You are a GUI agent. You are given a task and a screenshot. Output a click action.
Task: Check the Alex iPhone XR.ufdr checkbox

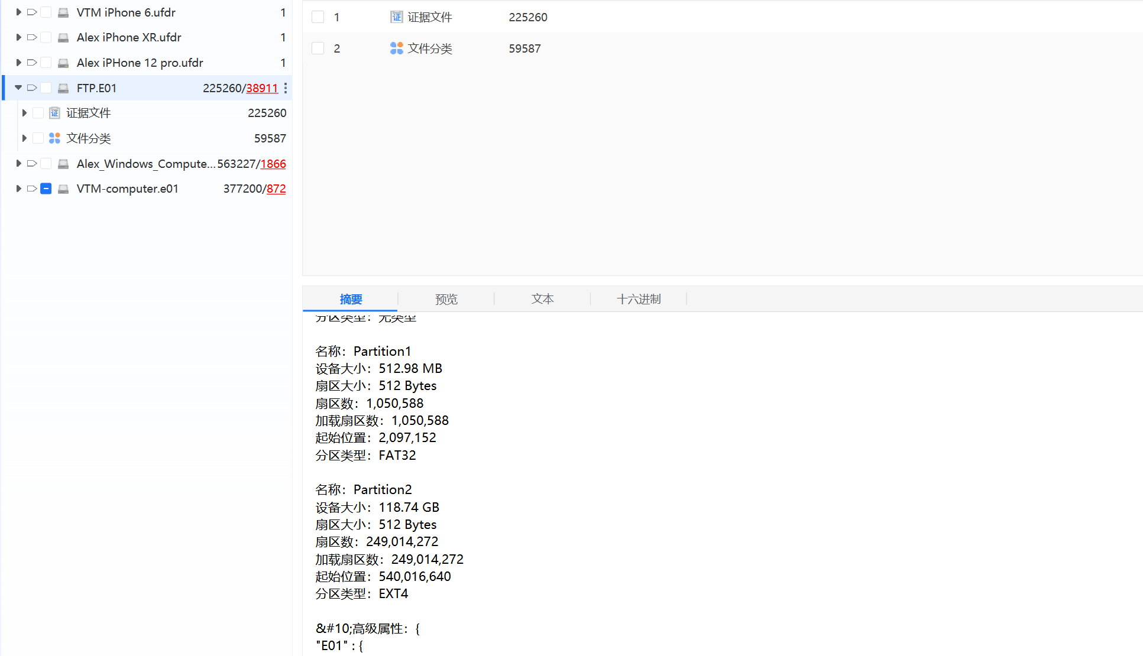point(46,38)
